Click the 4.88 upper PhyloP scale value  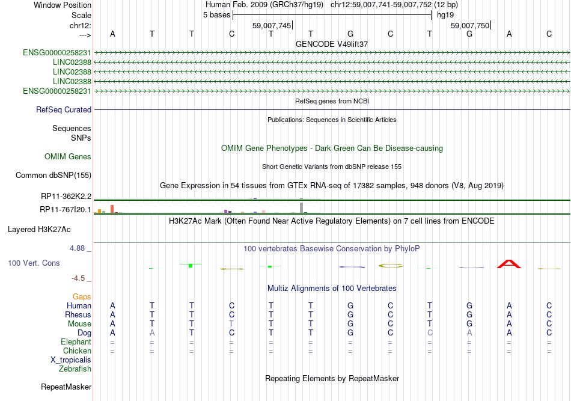77,248
